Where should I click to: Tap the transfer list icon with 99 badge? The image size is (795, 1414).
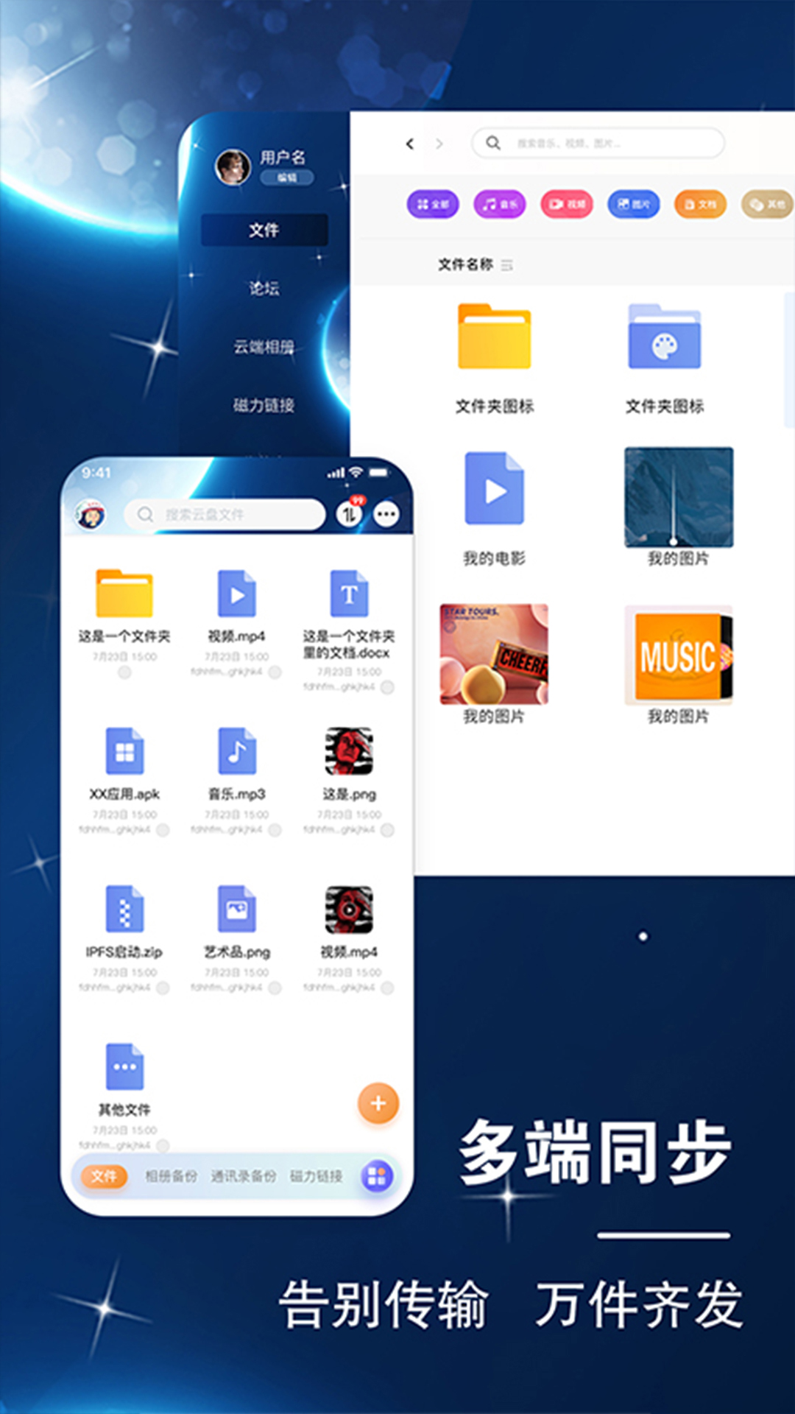coord(349,514)
